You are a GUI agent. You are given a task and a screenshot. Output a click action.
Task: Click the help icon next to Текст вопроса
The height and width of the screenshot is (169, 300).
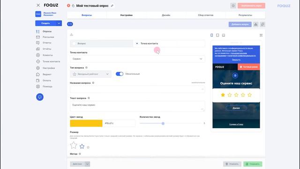click(89, 98)
